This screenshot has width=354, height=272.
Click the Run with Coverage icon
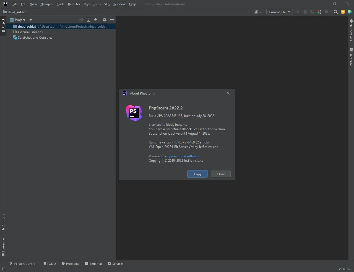[312, 12]
